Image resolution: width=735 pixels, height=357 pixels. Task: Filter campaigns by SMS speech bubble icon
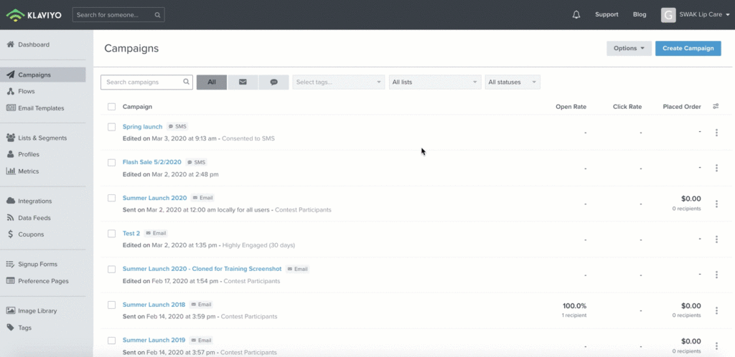(x=273, y=82)
